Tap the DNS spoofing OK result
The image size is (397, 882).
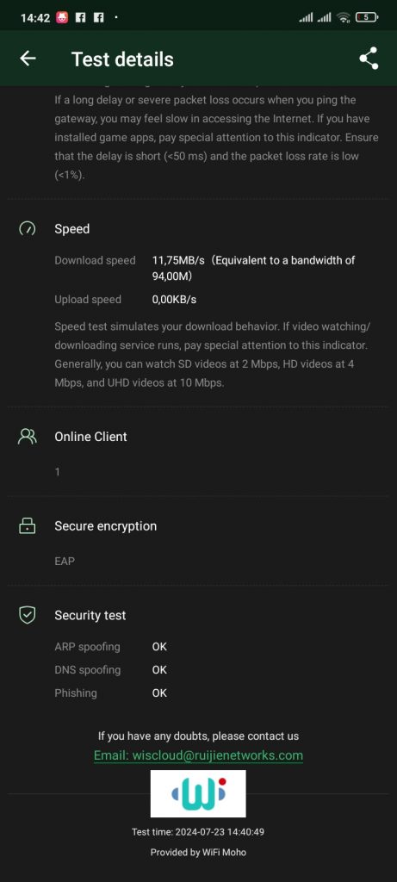pos(159,670)
